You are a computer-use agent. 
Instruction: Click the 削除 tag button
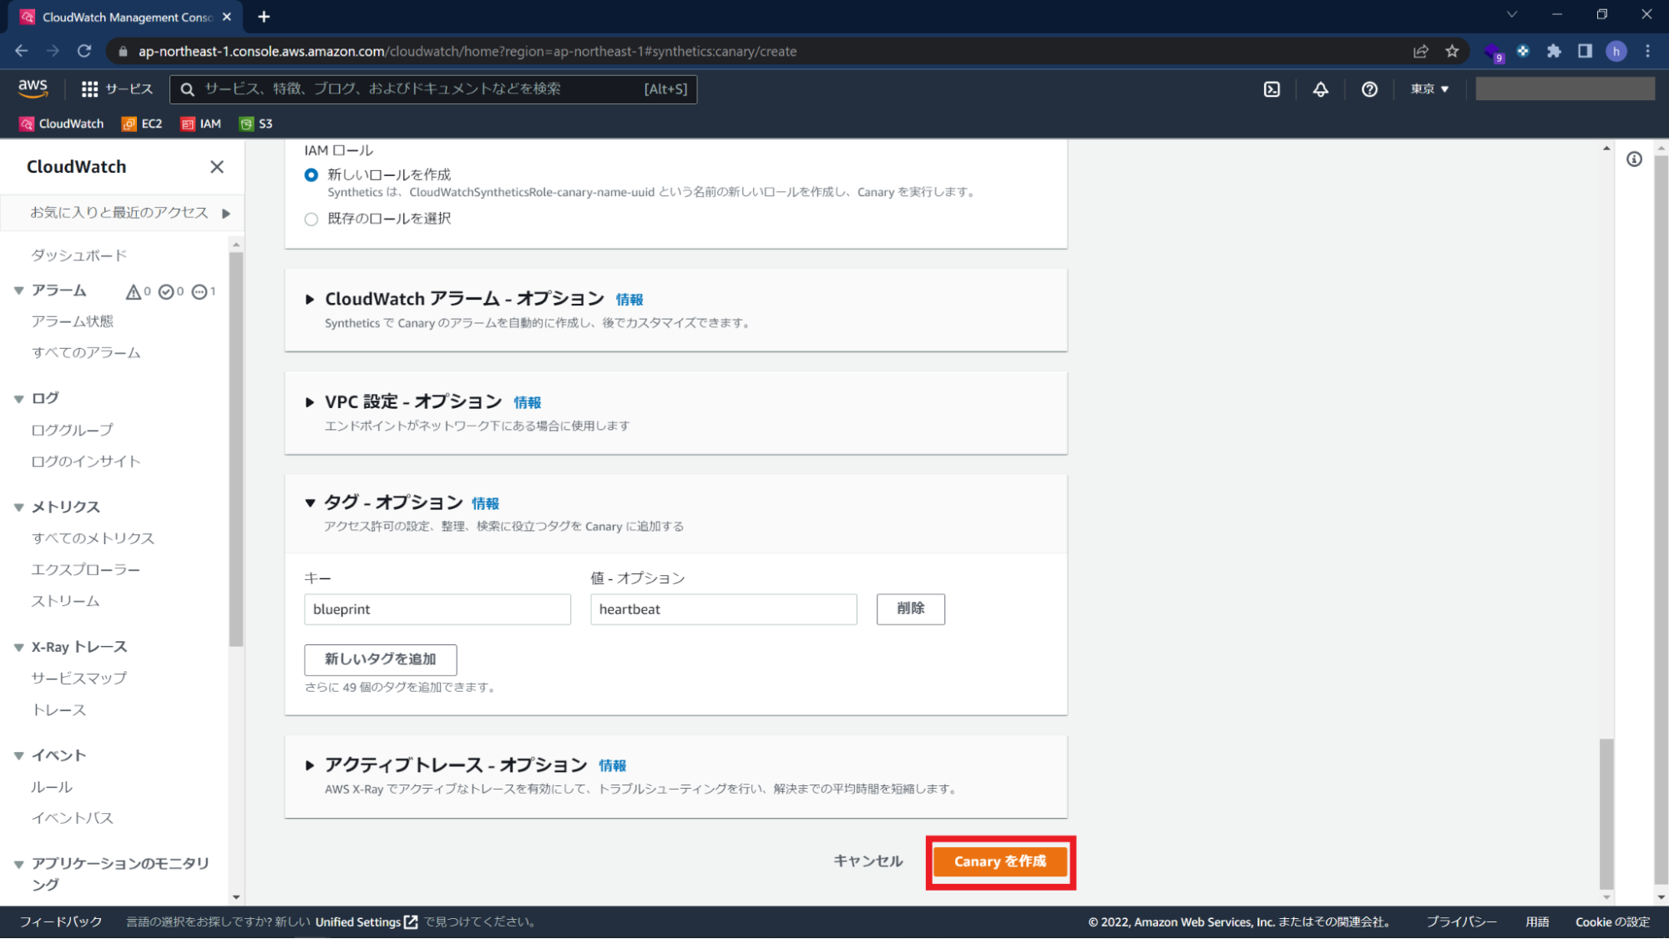pos(911,609)
